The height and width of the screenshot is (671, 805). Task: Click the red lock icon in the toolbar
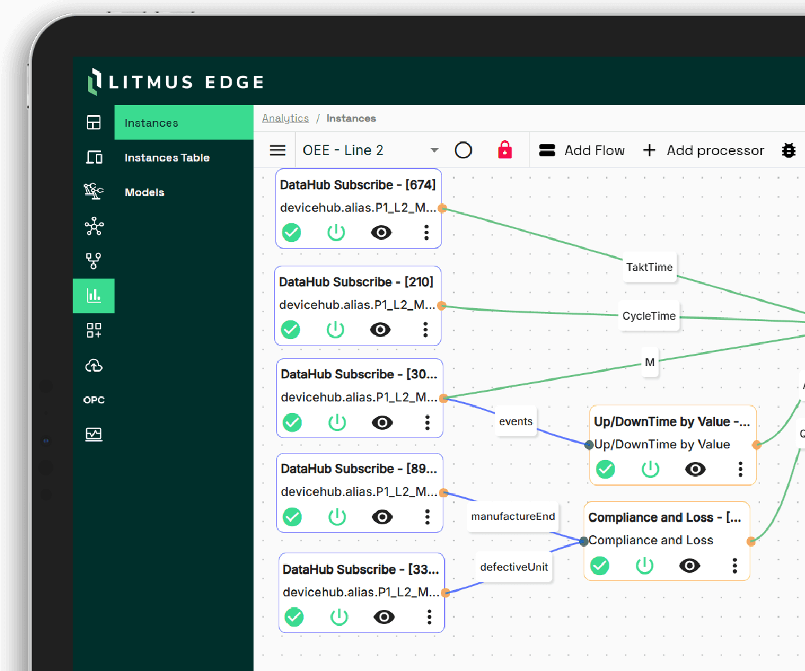[x=505, y=149]
